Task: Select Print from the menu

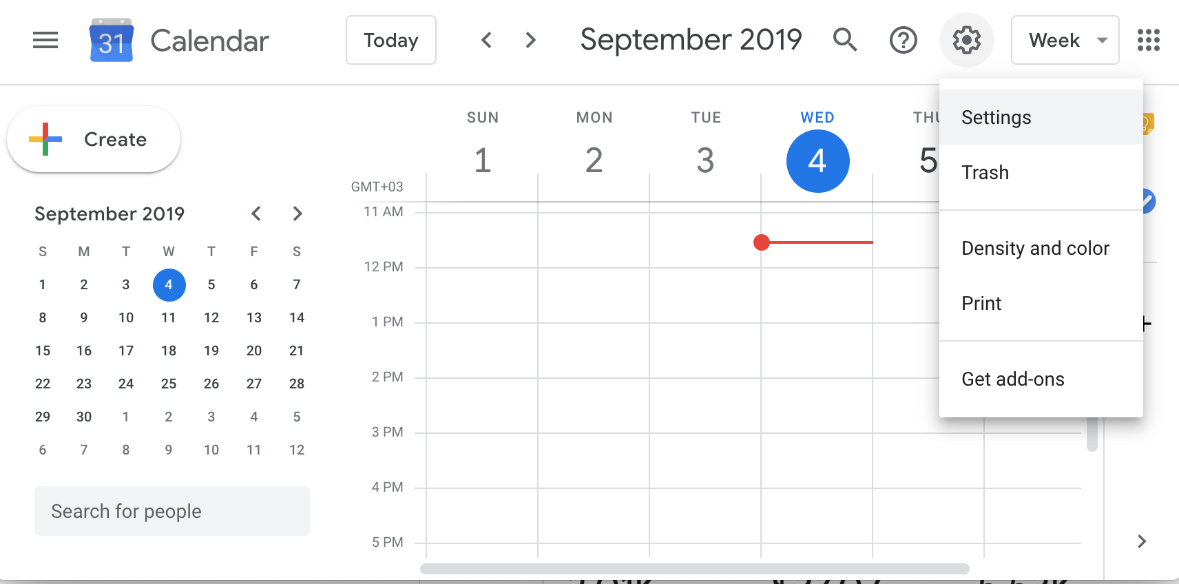Action: coord(981,304)
